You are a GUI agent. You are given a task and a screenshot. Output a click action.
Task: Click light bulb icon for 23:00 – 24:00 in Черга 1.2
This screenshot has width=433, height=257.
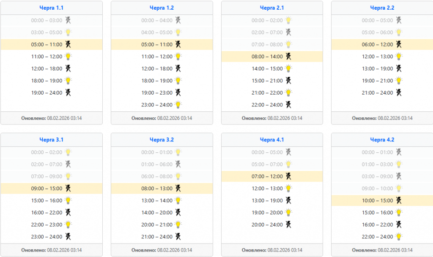(178, 105)
